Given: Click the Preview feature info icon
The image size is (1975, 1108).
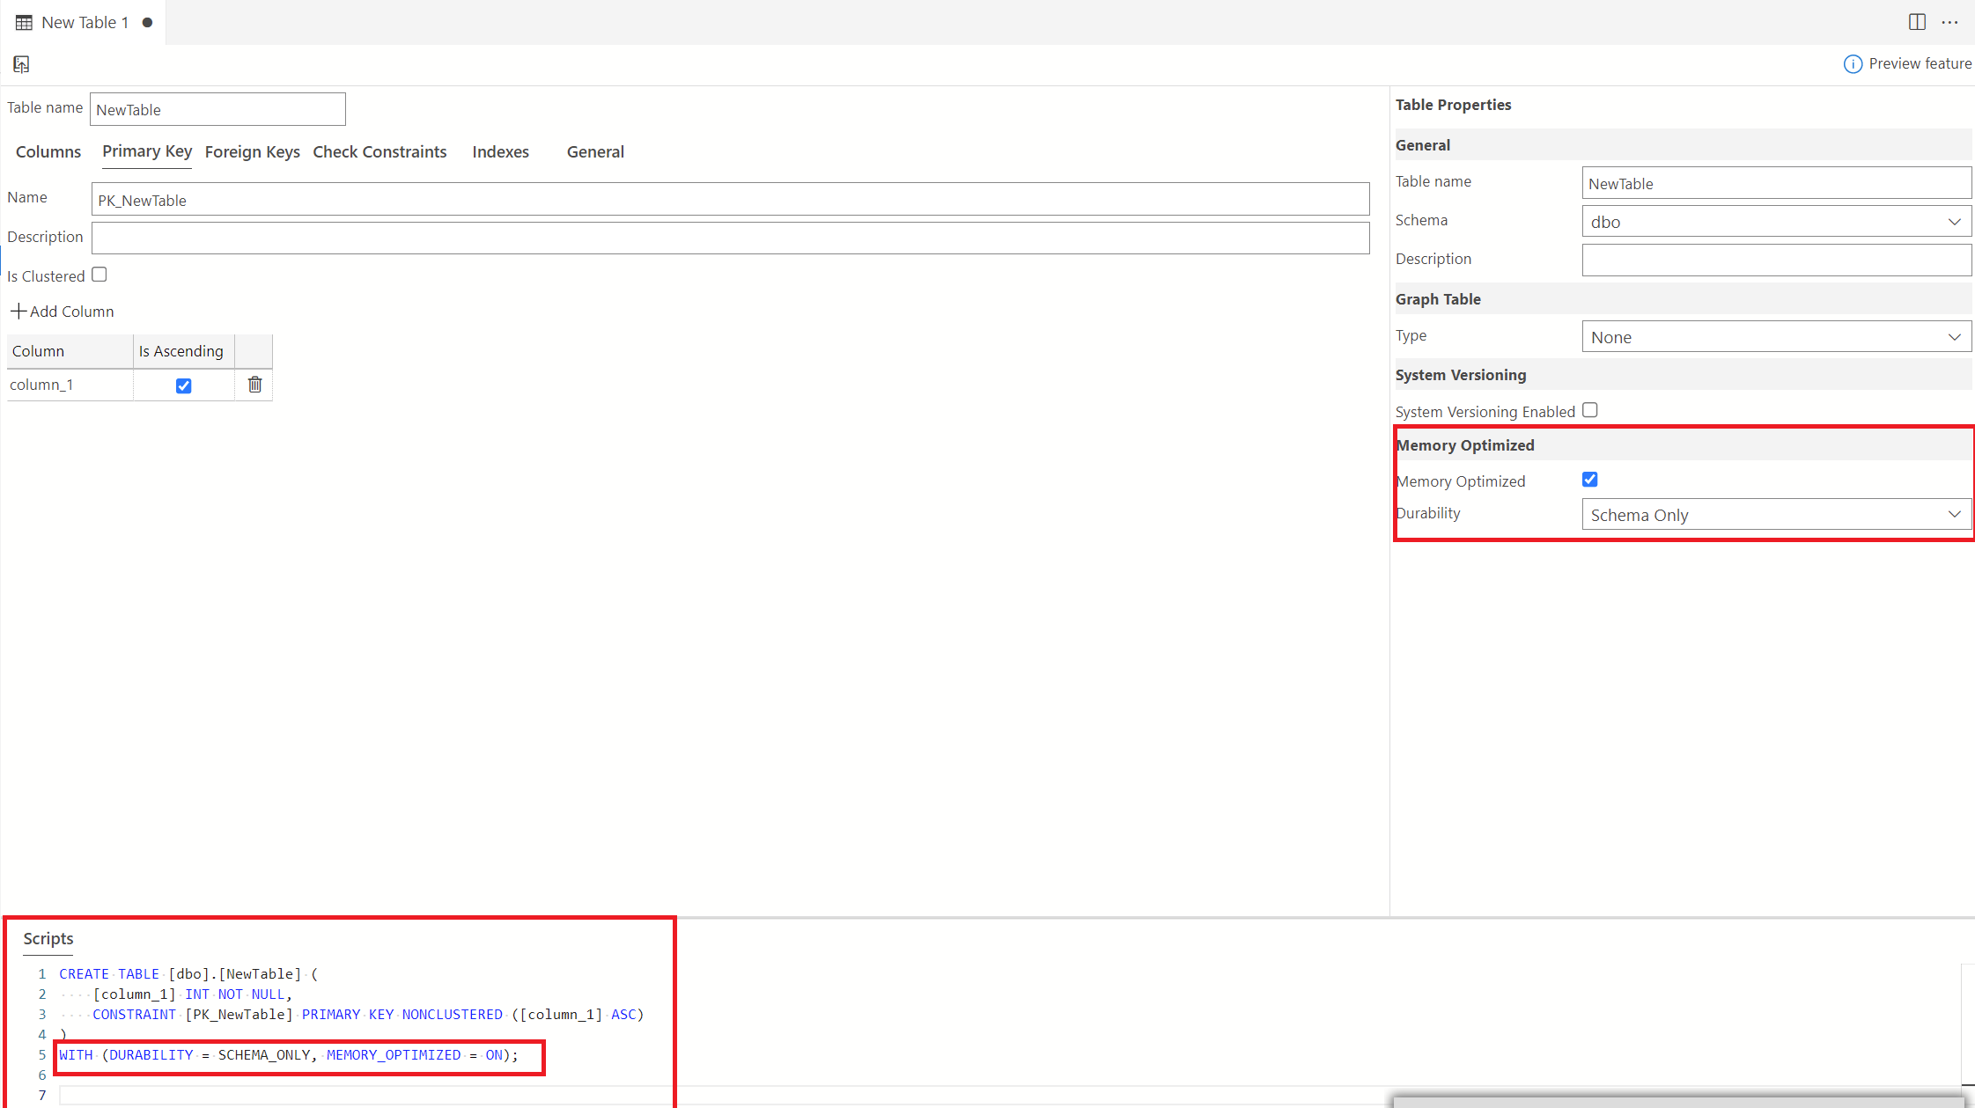Looking at the screenshot, I should click(x=1852, y=63).
